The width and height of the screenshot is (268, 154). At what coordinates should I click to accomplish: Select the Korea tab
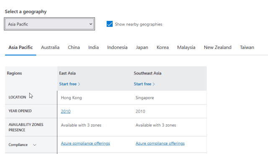pyautogui.click(x=162, y=47)
